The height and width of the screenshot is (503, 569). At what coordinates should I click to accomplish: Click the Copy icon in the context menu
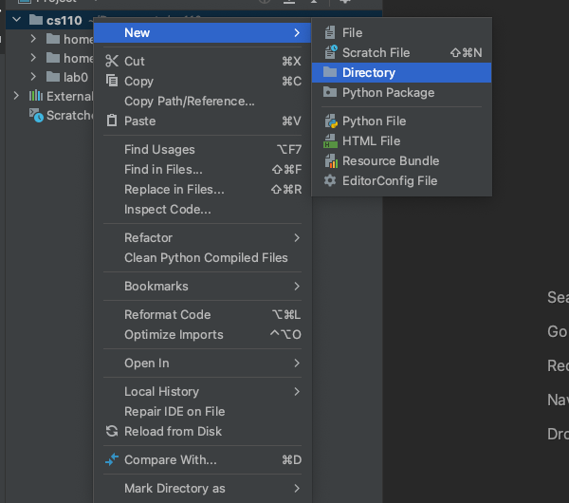pyautogui.click(x=112, y=81)
